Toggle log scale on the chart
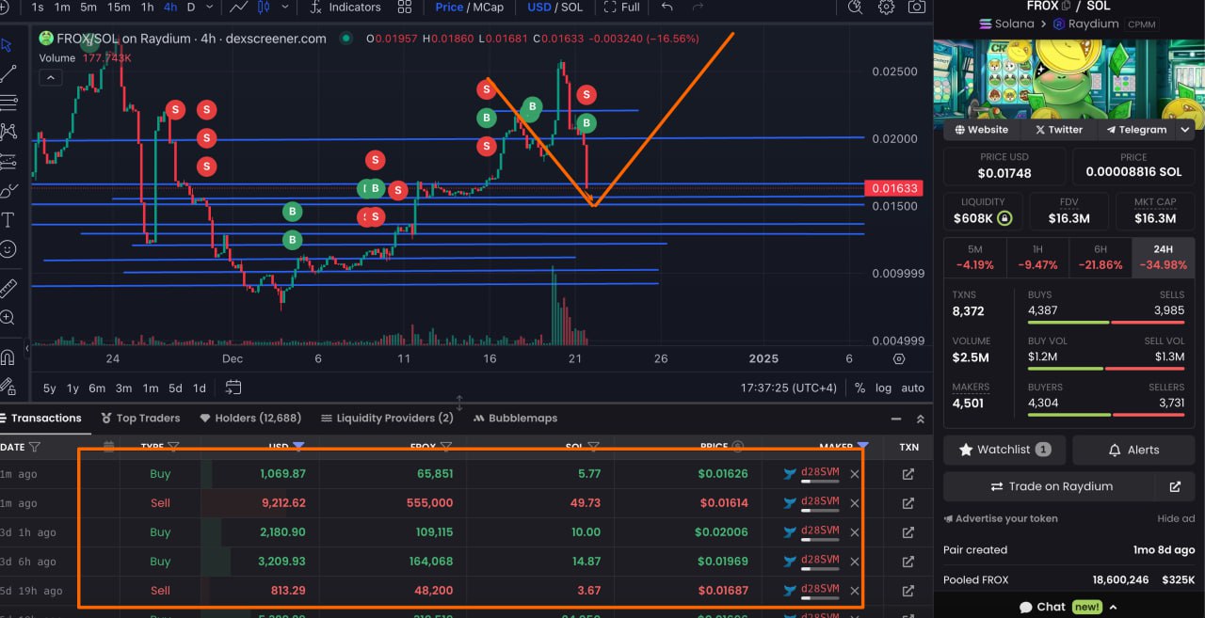Screen dimensions: 1205x618 coord(883,388)
